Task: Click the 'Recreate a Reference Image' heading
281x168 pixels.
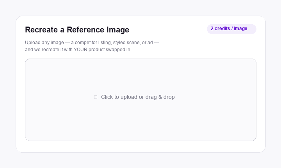Action: point(77,30)
